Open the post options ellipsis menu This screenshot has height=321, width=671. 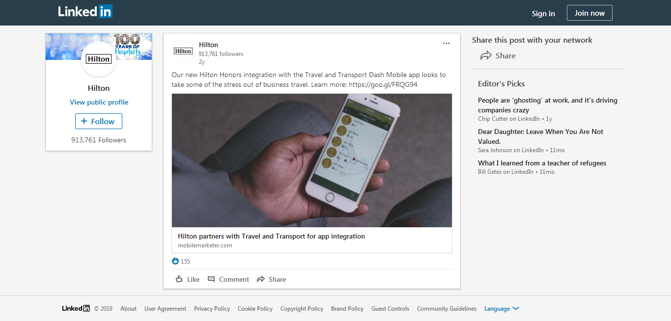447,43
